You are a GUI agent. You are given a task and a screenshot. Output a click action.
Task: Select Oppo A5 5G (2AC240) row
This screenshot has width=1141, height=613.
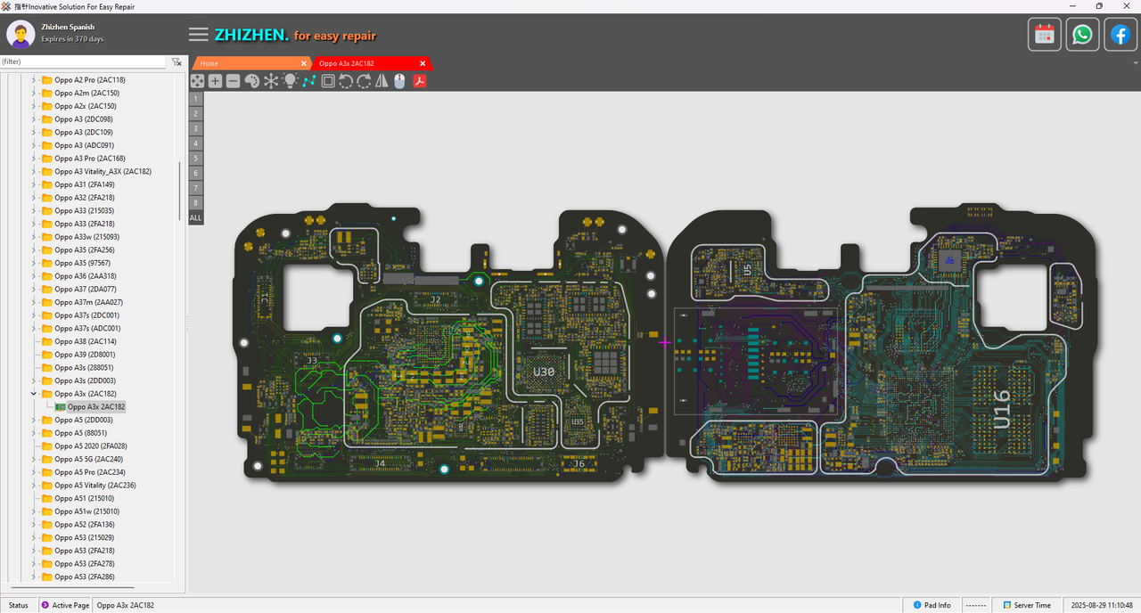pyautogui.click(x=88, y=459)
